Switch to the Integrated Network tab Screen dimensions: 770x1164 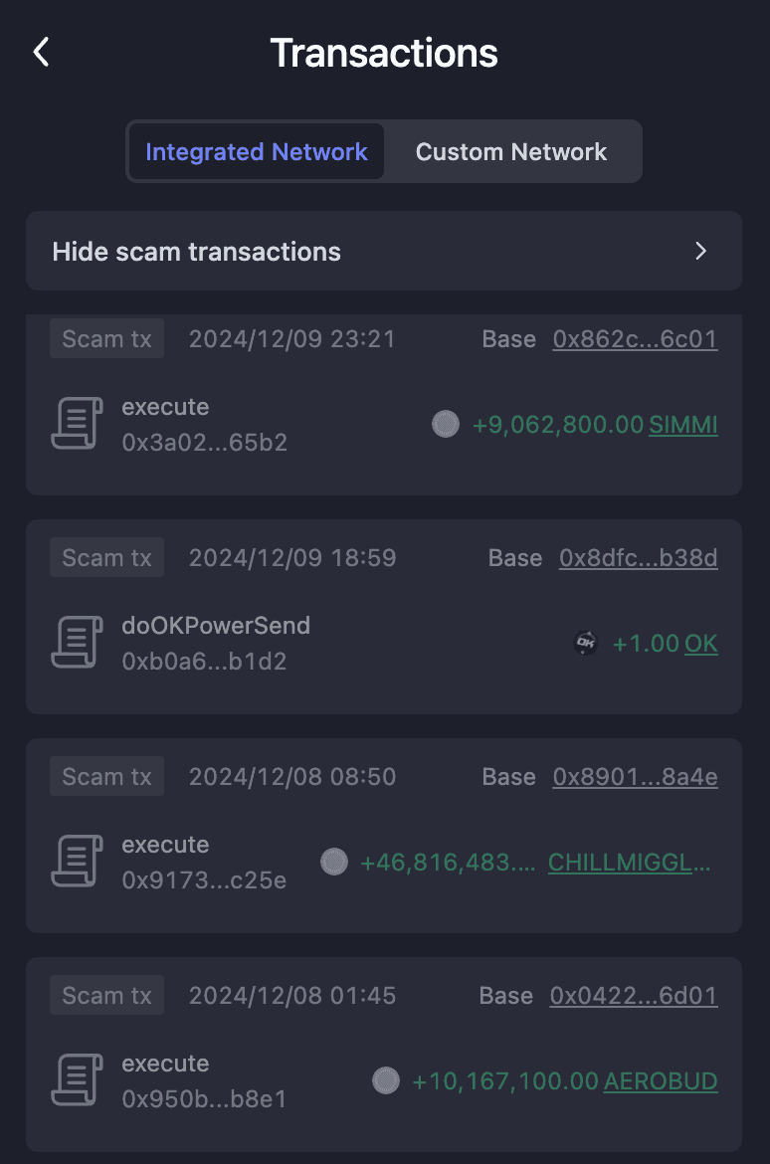[257, 152]
